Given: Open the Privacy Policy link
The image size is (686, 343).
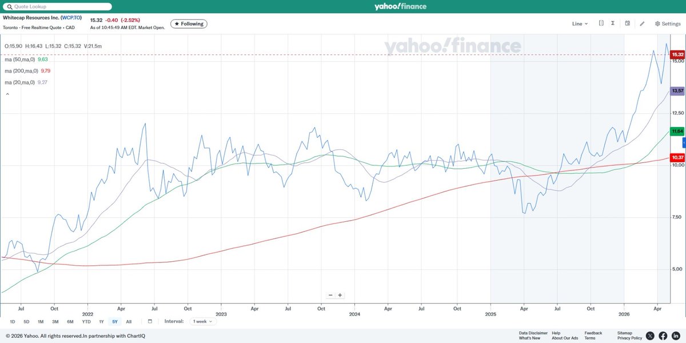Looking at the screenshot, I should (629, 338).
